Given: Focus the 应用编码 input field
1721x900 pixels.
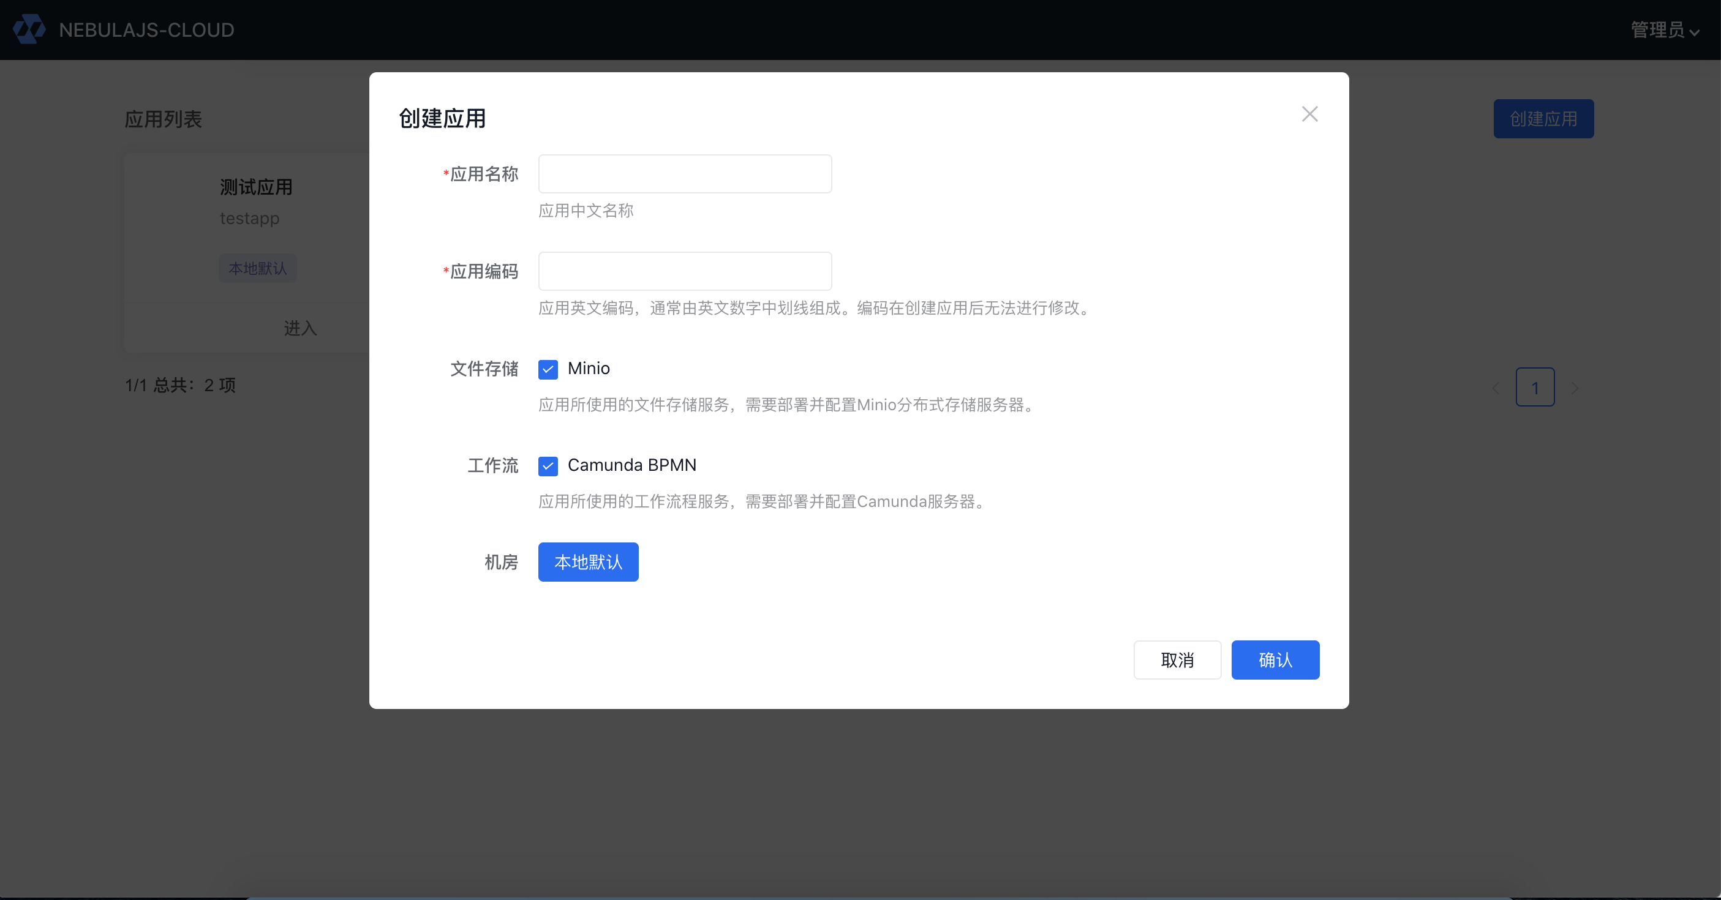Looking at the screenshot, I should click(684, 271).
